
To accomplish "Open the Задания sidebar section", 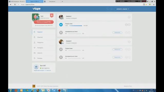I will pos(44,32).
